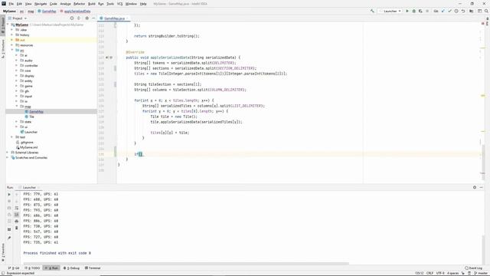Click the override gutter icon on line 117
The height and width of the screenshot is (276, 490).
[107, 58]
